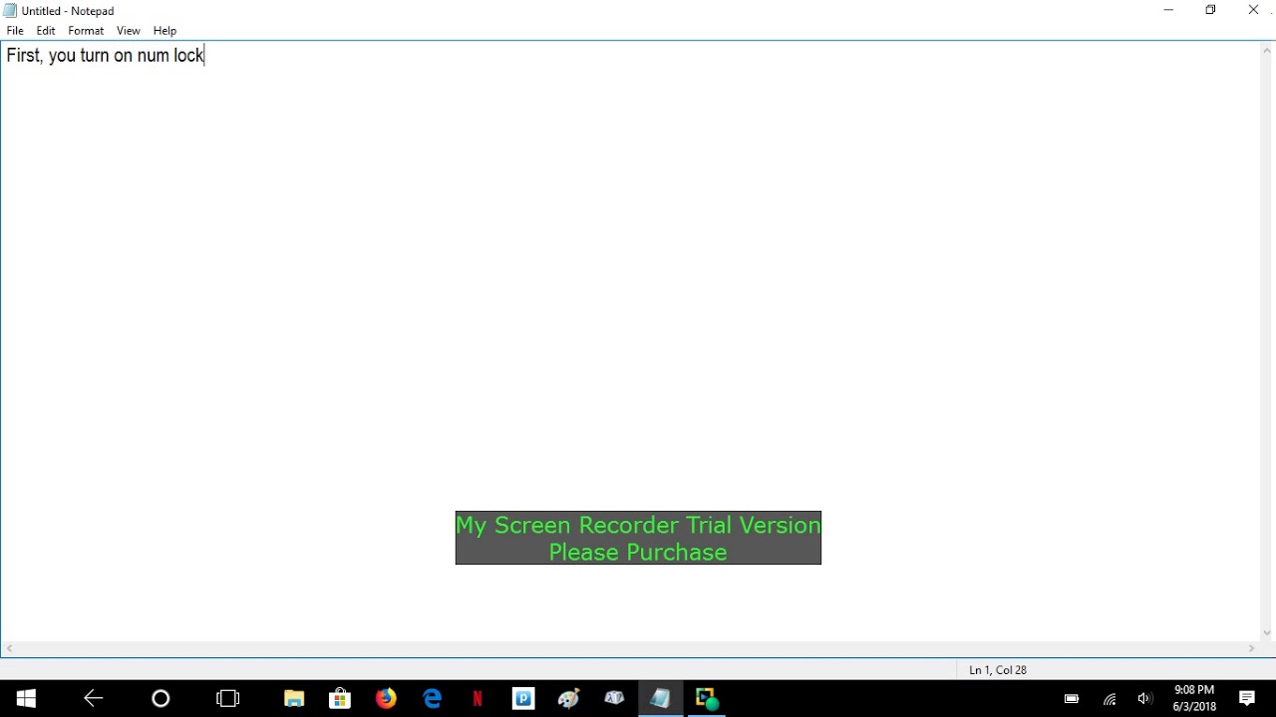The height and width of the screenshot is (717, 1276).
Task: Click the text 'First, you turn on num lock'
Action: click(x=105, y=56)
